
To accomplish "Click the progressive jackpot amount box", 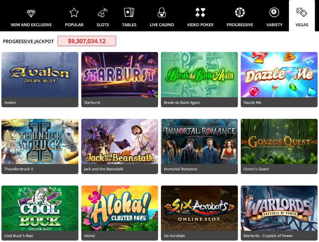I will pyautogui.click(x=87, y=41).
